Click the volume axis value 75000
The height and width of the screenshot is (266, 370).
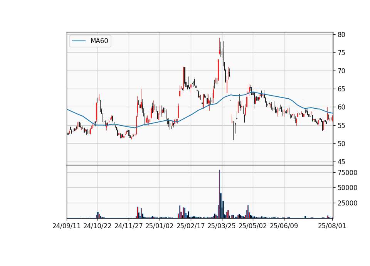point(348,173)
